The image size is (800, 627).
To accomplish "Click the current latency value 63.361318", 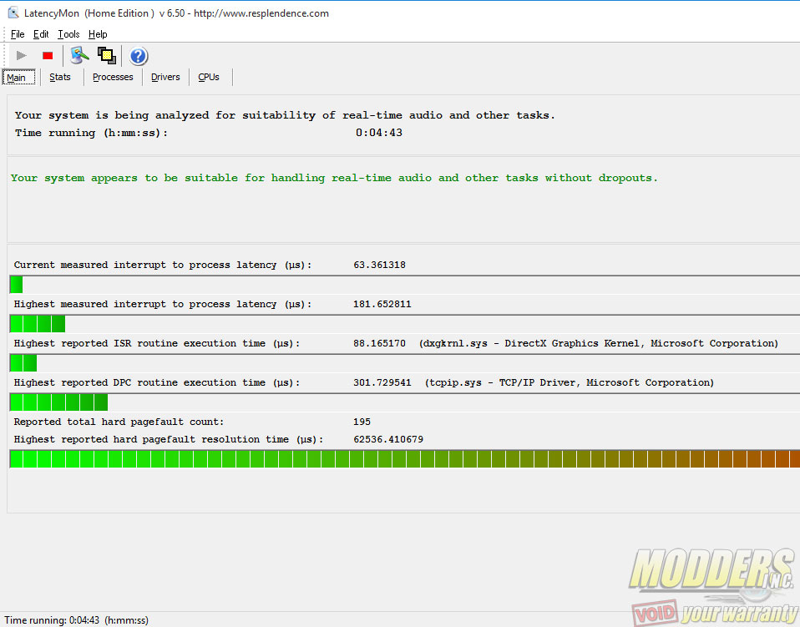I will coord(380,265).
